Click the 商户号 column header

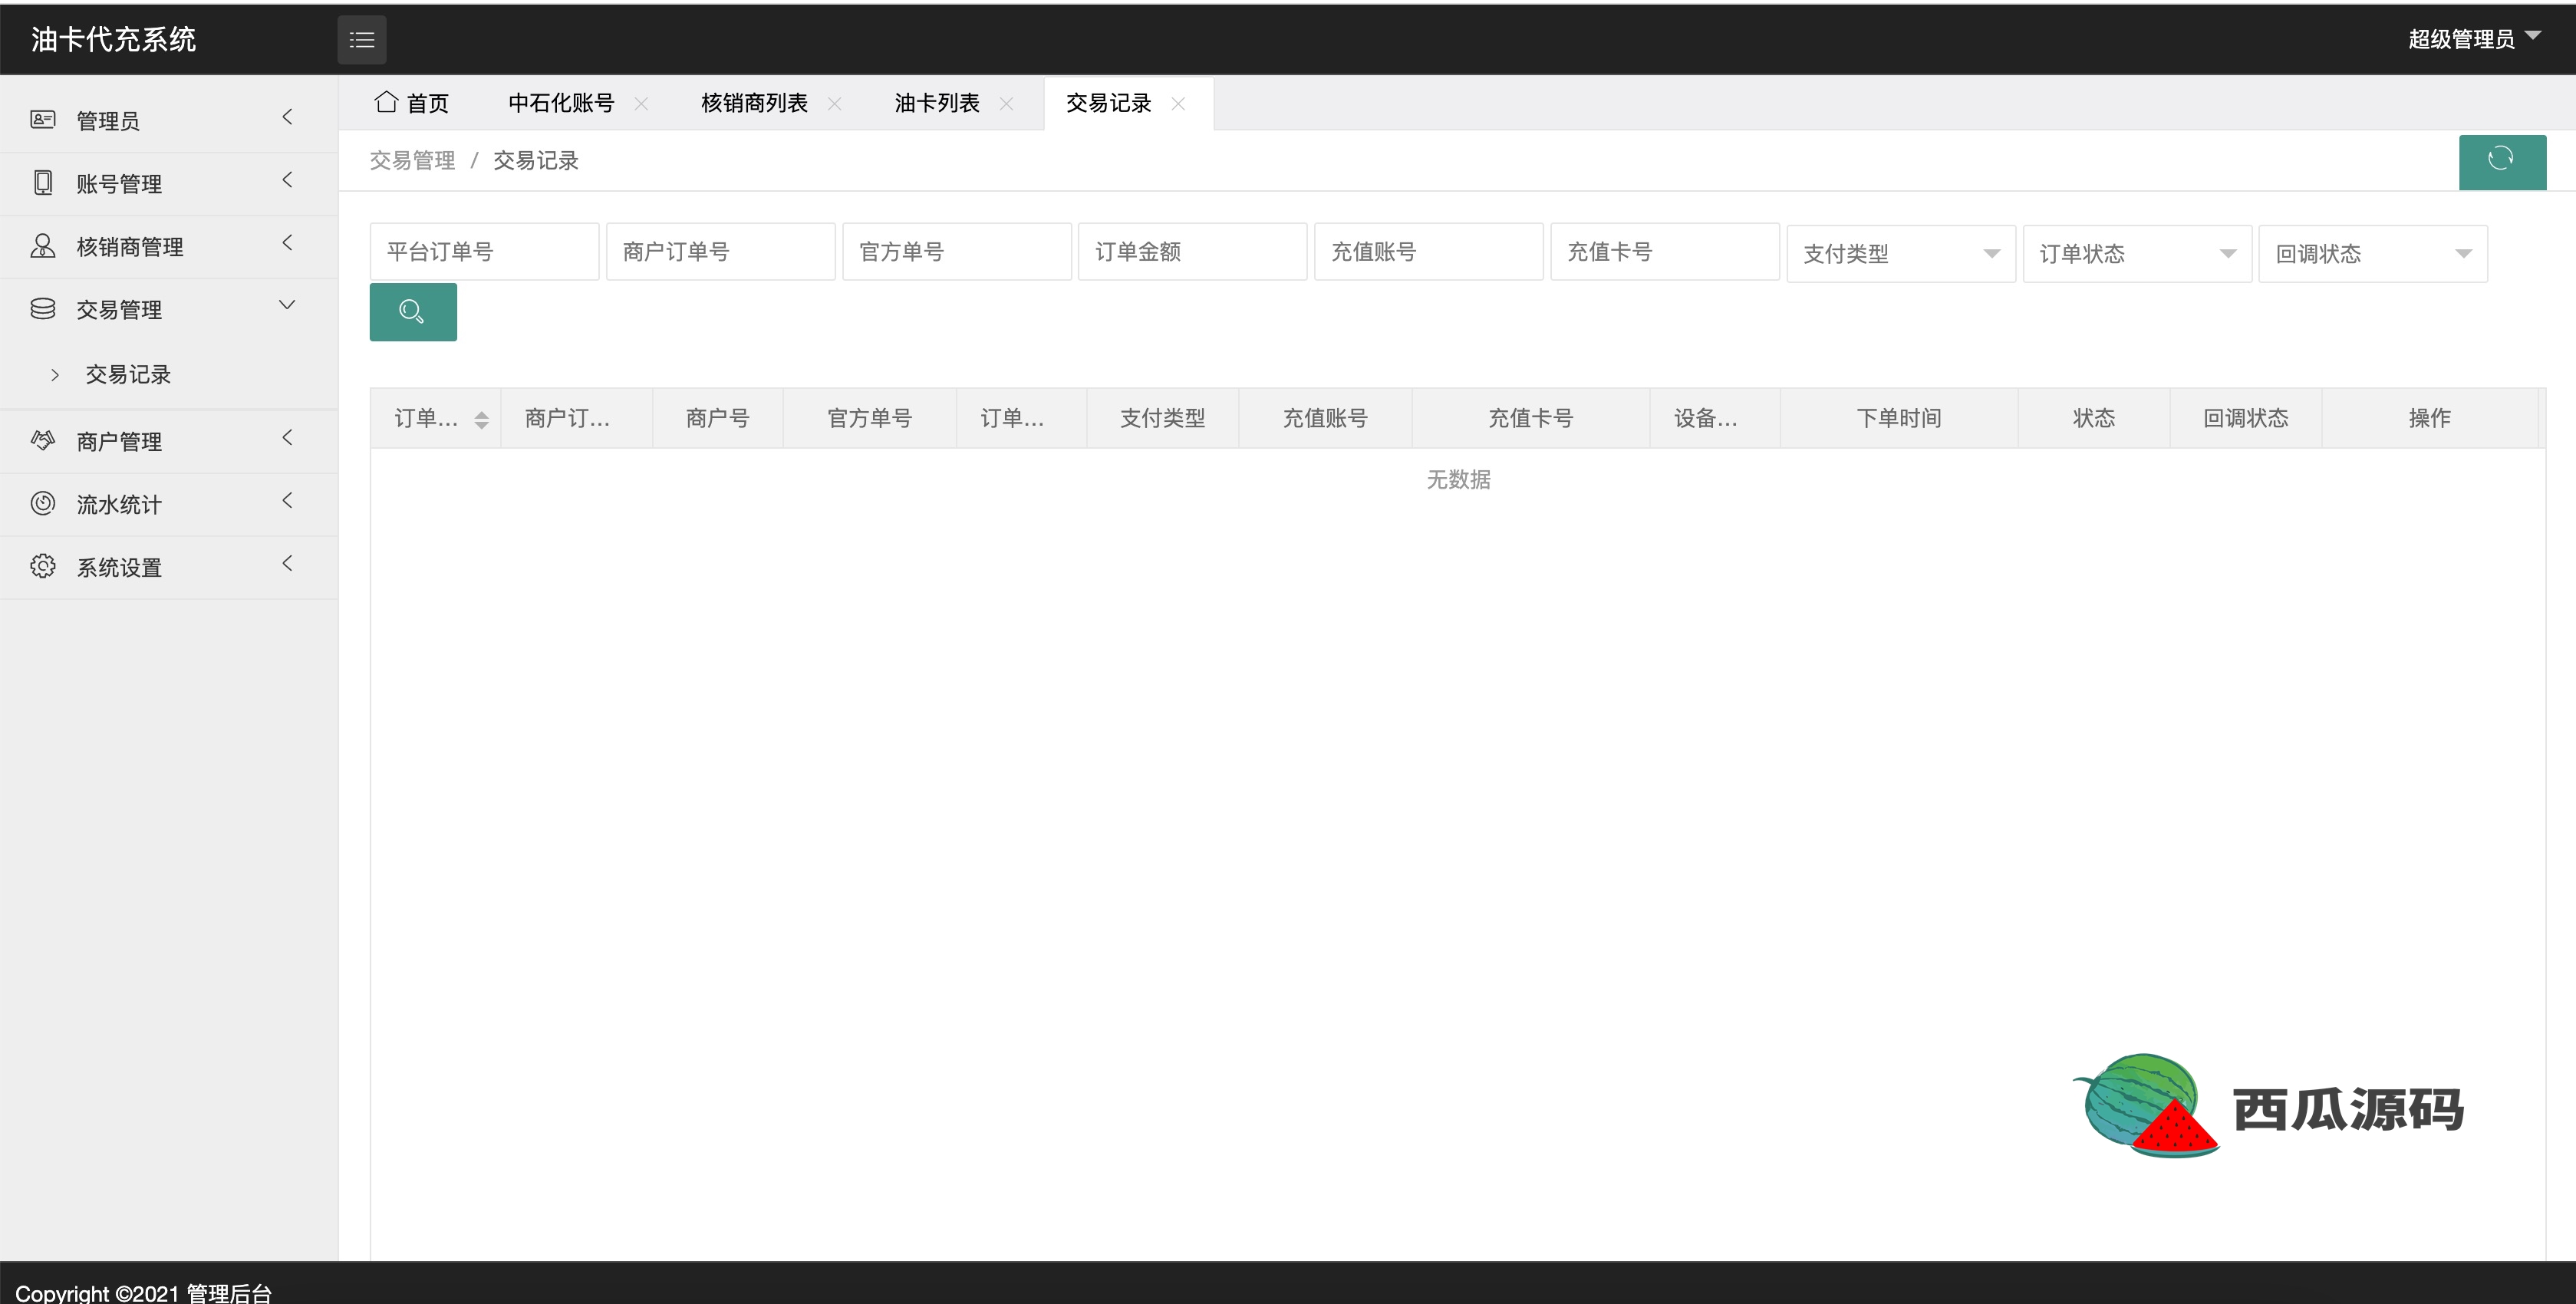pos(718,418)
